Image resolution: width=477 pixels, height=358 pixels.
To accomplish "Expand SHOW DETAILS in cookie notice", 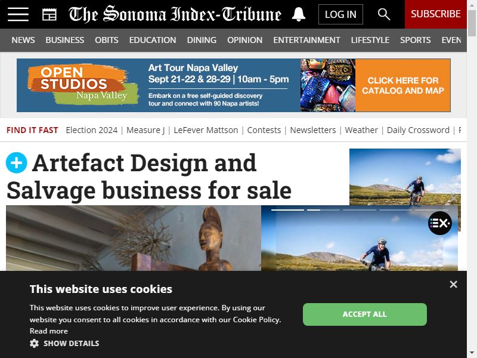I will click(71, 344).
